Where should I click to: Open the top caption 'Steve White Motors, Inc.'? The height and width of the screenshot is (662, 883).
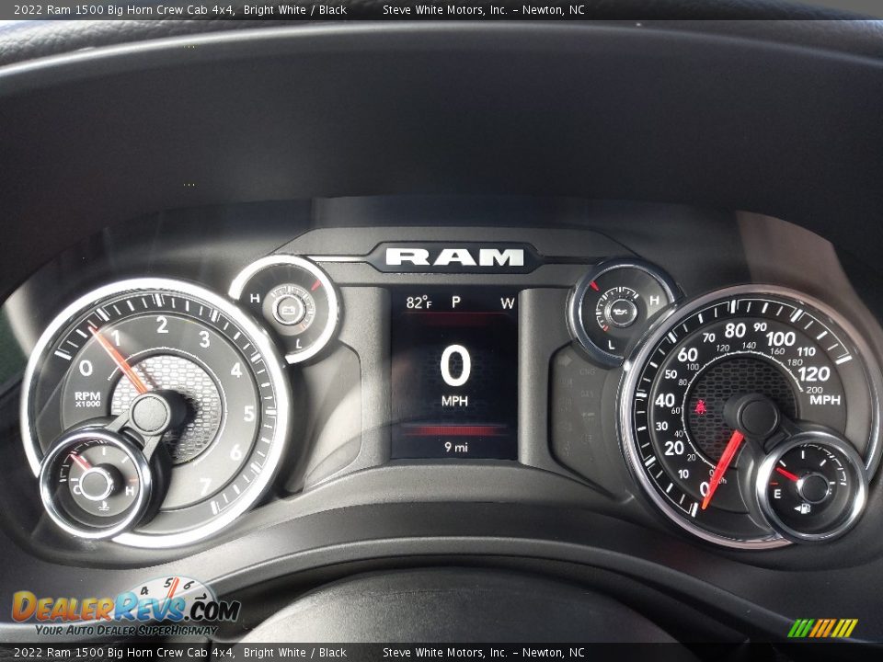coord(445,9)
